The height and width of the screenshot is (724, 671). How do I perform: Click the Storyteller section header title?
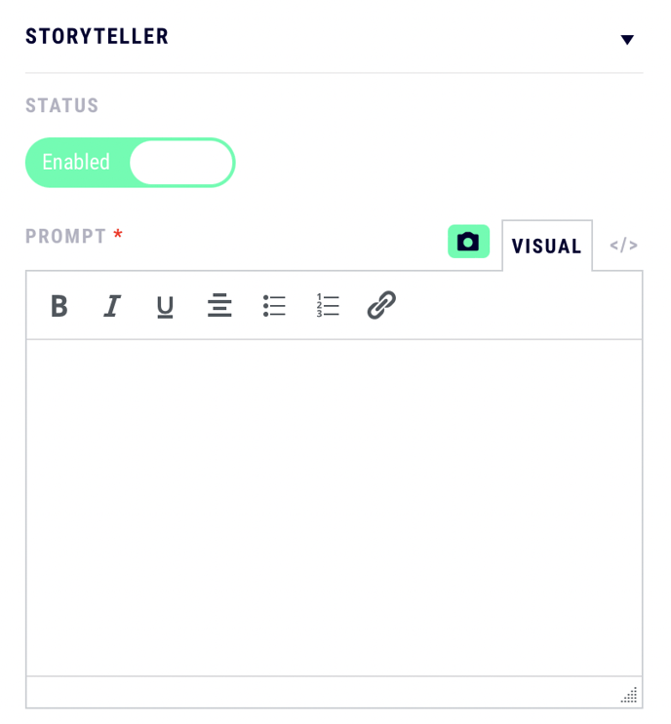pos(97,37)
